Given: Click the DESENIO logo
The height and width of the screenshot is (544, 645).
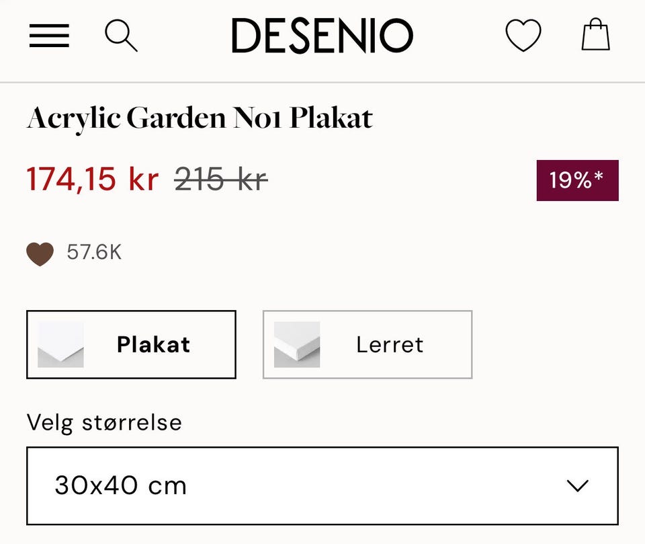Looking at the screenshot, I should pos(322,34).
